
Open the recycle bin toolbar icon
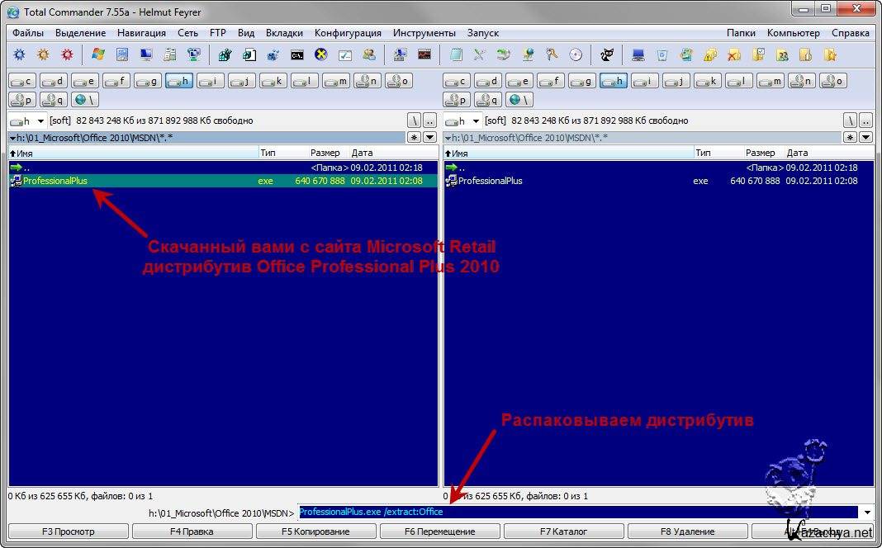pos(661,55)
